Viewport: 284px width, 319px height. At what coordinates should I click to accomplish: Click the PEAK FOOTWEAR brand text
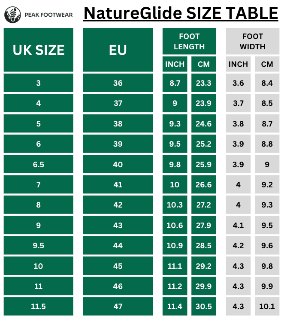[x=48, y=15]
